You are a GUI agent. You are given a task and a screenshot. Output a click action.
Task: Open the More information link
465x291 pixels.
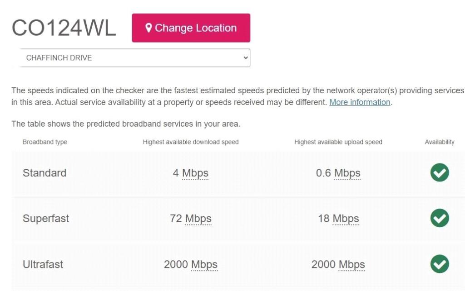pyautogui.click(x=360, y=102)
